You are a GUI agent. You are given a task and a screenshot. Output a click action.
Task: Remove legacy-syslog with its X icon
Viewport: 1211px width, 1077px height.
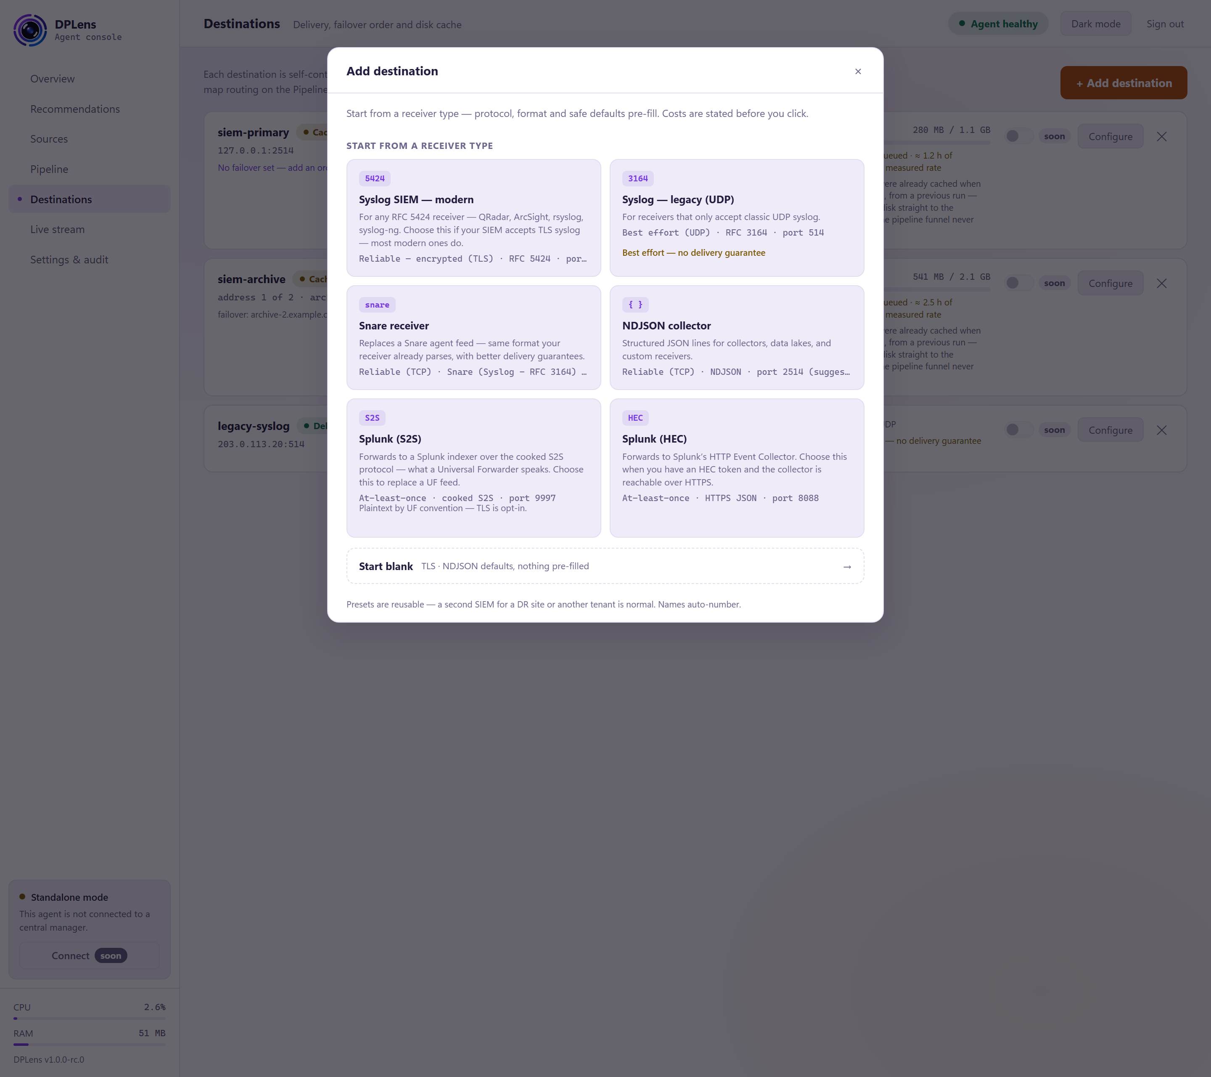pos(1161,430)
